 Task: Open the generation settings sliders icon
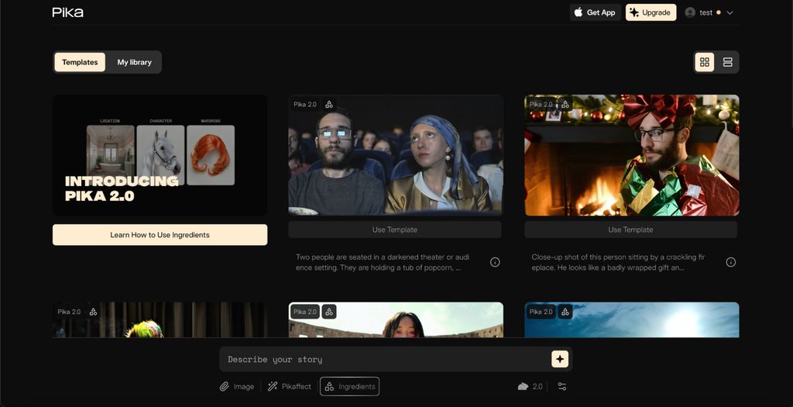pos(562,386)
